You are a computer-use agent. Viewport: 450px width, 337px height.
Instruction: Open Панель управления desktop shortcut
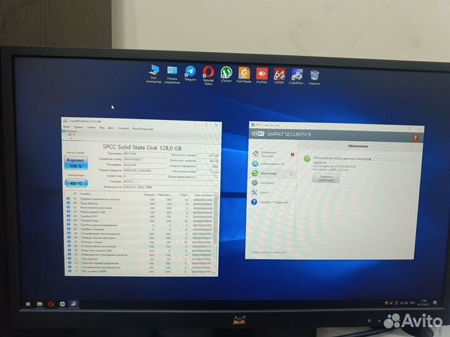click(x=172, y=74)
